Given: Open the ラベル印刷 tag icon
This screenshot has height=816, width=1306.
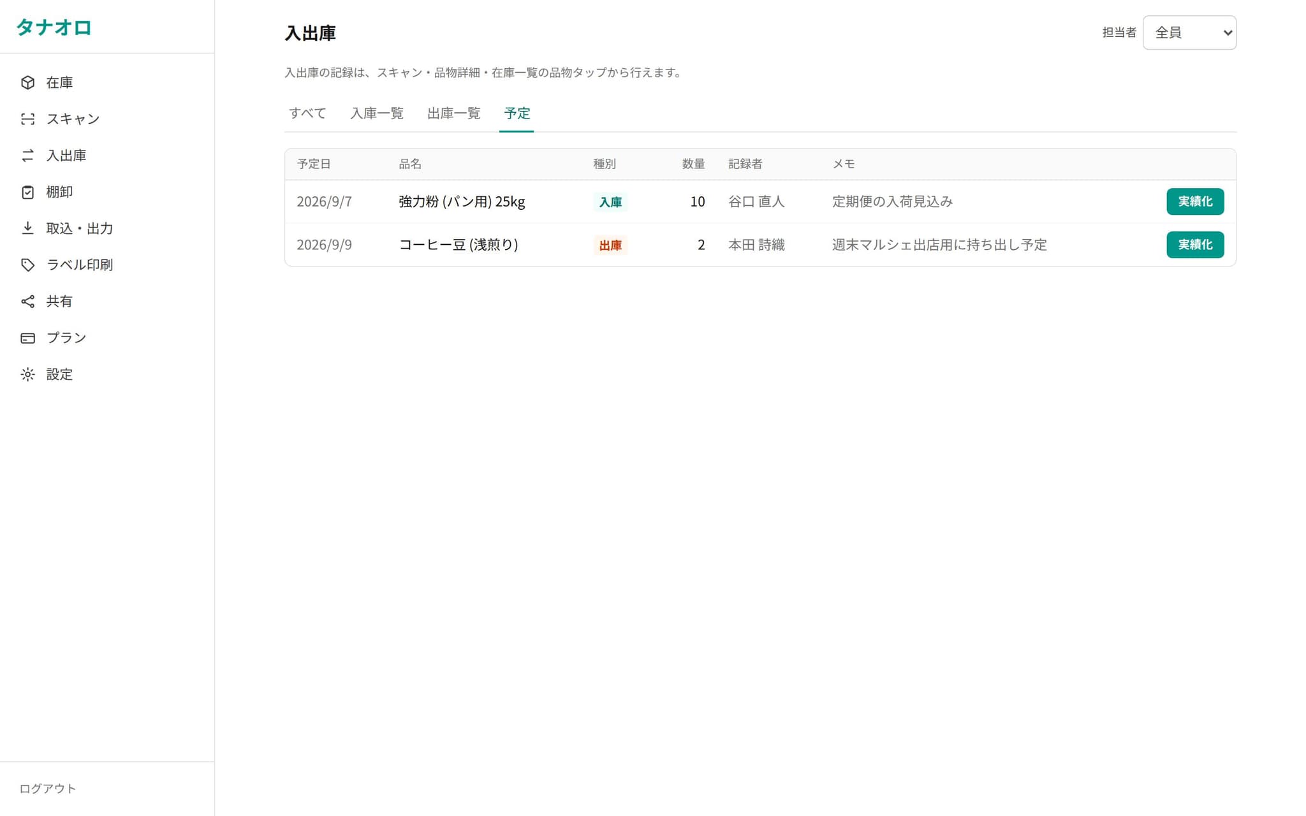Looking at the screenshot, I should (27, 265).
